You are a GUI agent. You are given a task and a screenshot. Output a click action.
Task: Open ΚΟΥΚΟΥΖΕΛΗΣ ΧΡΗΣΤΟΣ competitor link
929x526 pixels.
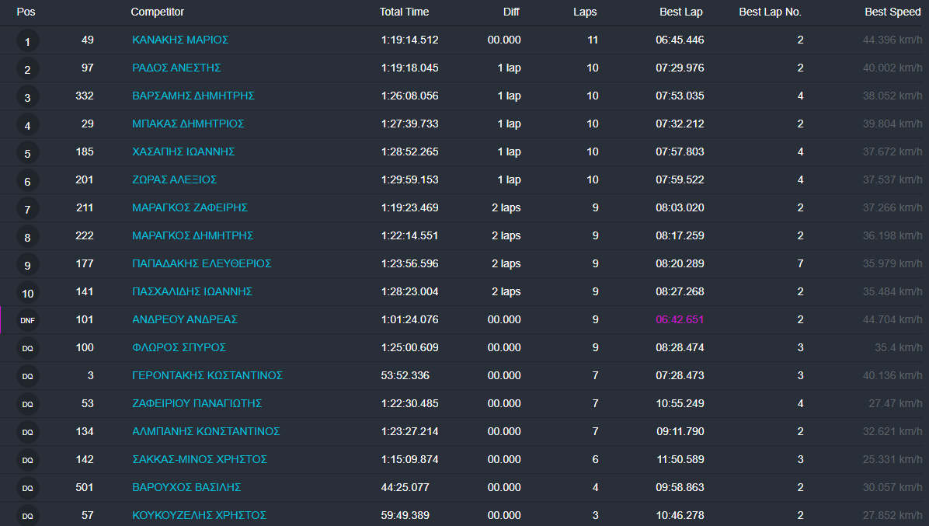(x=199, y=515)
